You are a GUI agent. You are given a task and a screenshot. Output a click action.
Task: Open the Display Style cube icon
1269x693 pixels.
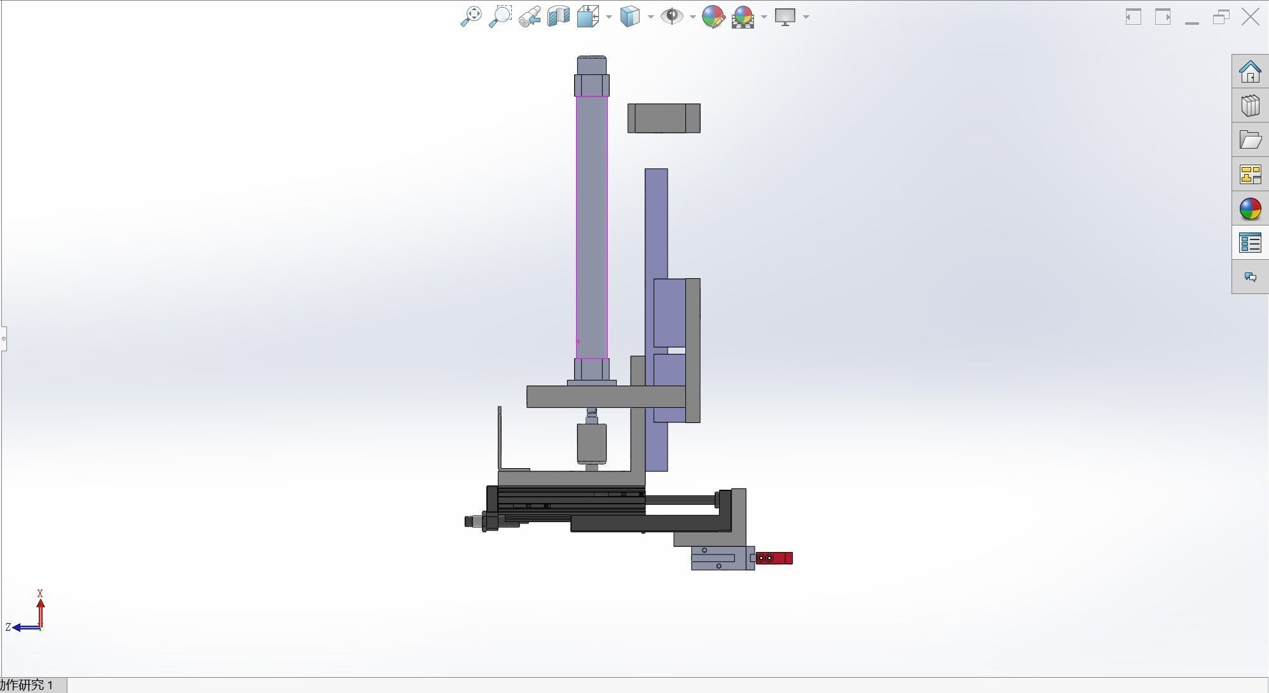629,17
